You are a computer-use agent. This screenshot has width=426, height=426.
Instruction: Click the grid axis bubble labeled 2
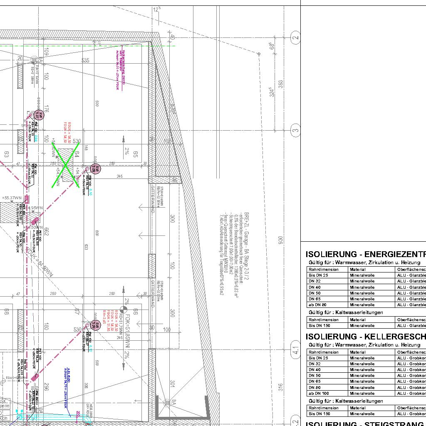[295, 38]
